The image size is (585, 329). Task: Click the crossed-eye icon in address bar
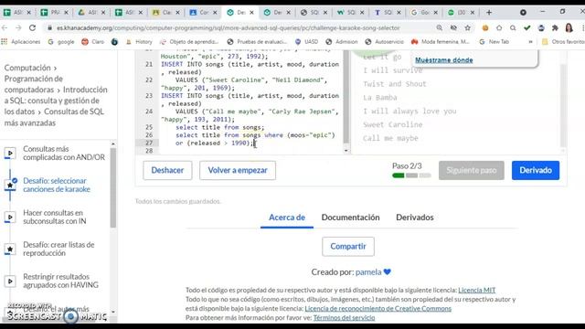[453, 27]
